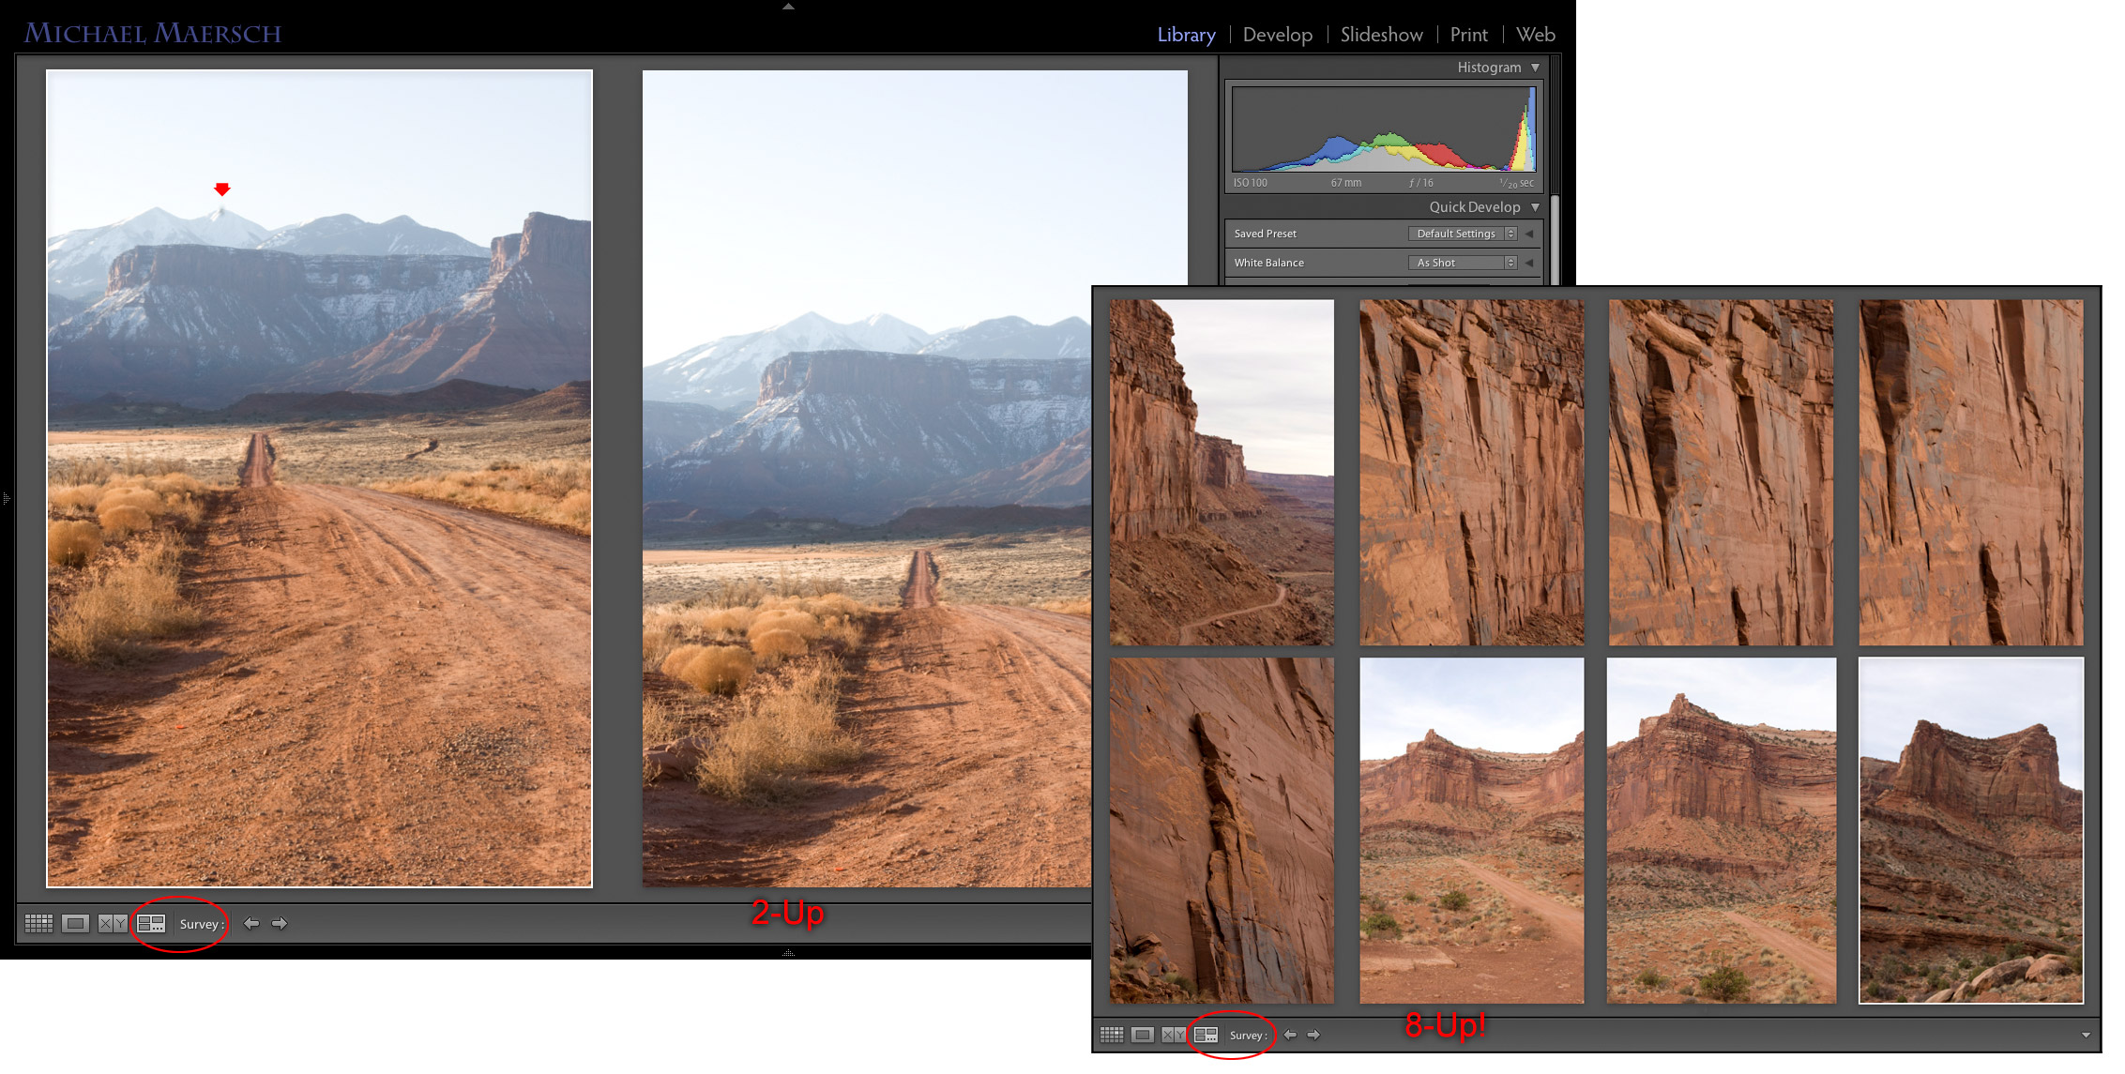Screen dimensions: 2125x1074
Task: Click Survey view icon in 2-Up toolbar
Action: tap(151, 924)
